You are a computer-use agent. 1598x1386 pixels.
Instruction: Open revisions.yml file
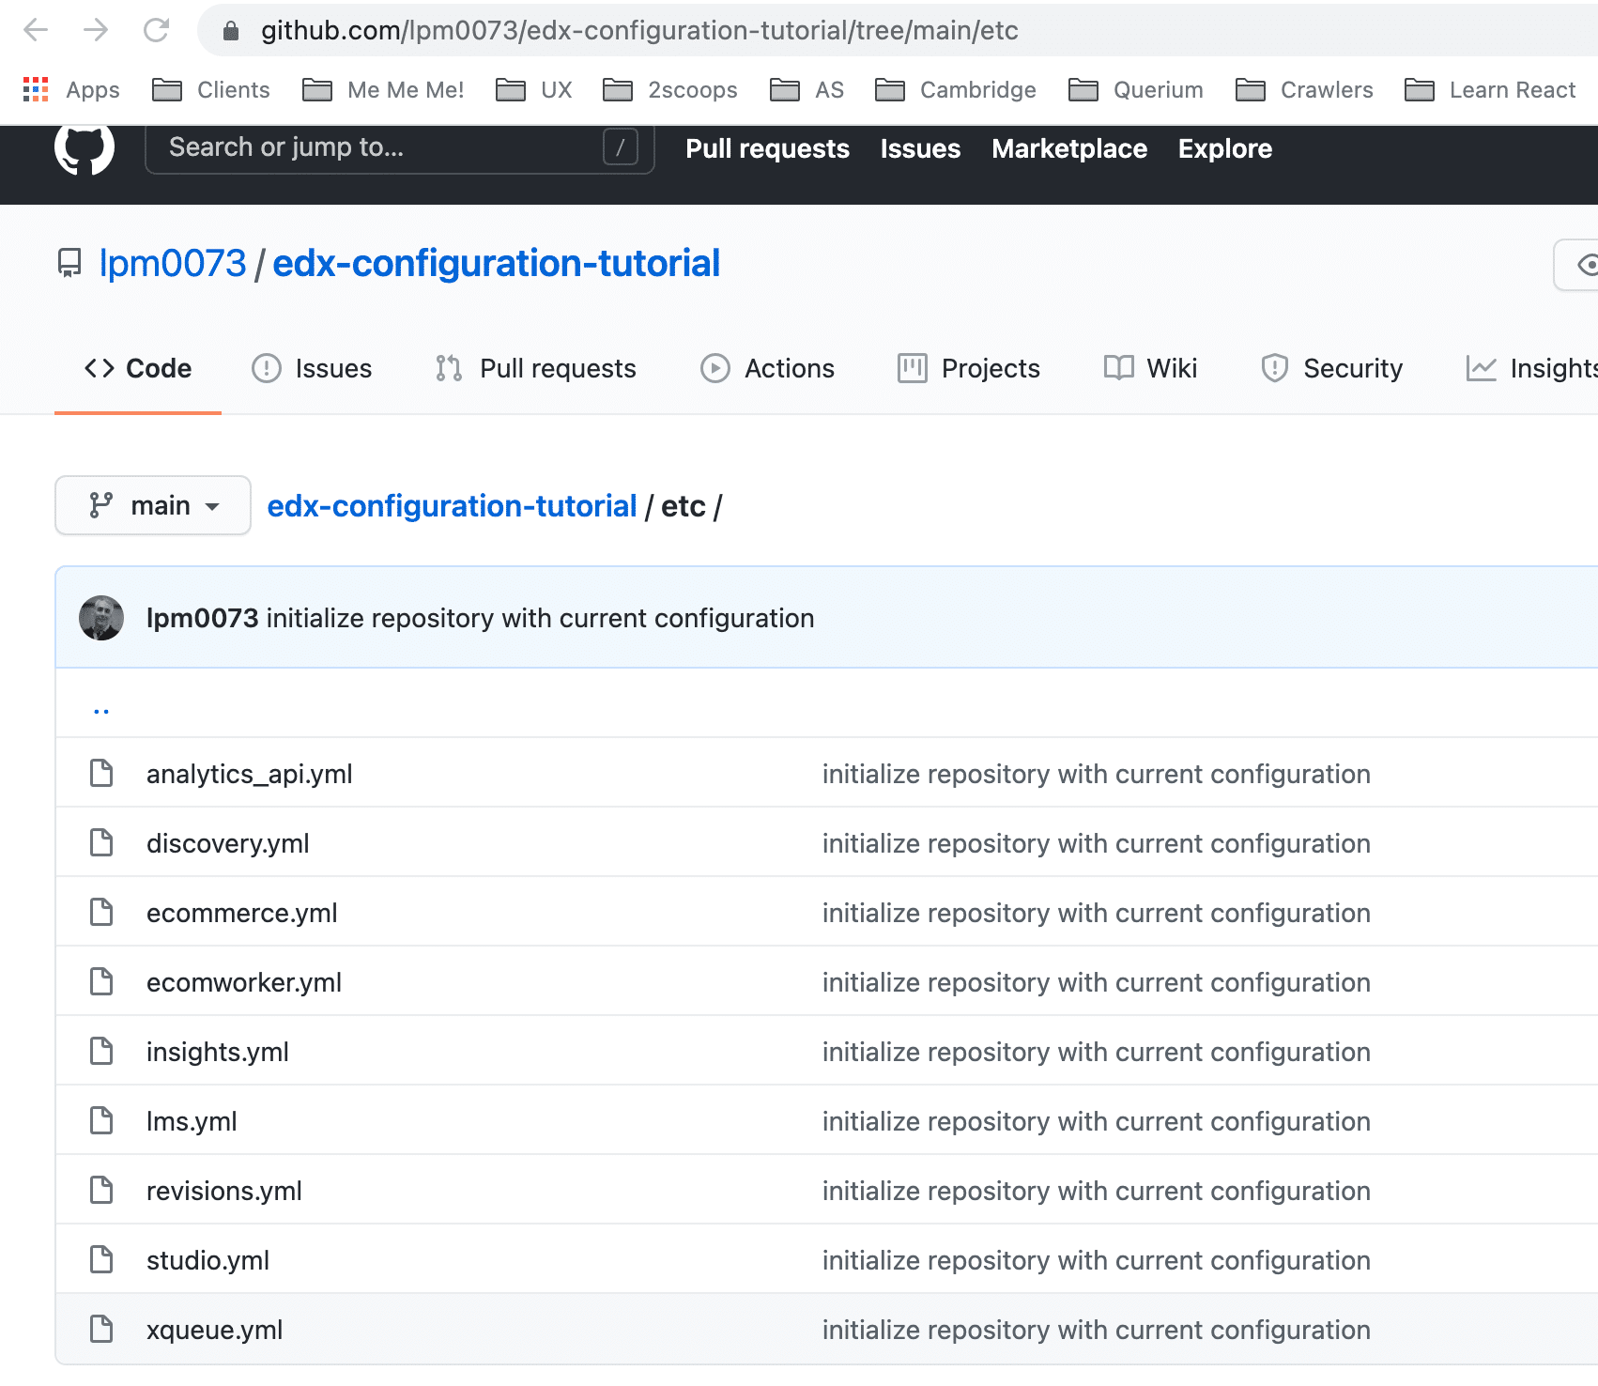coord(224,1191)
